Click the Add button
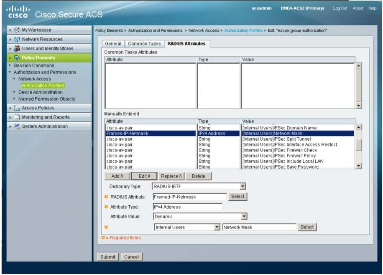The height and width of the screenshot is (275, 383). pos(117,176)
